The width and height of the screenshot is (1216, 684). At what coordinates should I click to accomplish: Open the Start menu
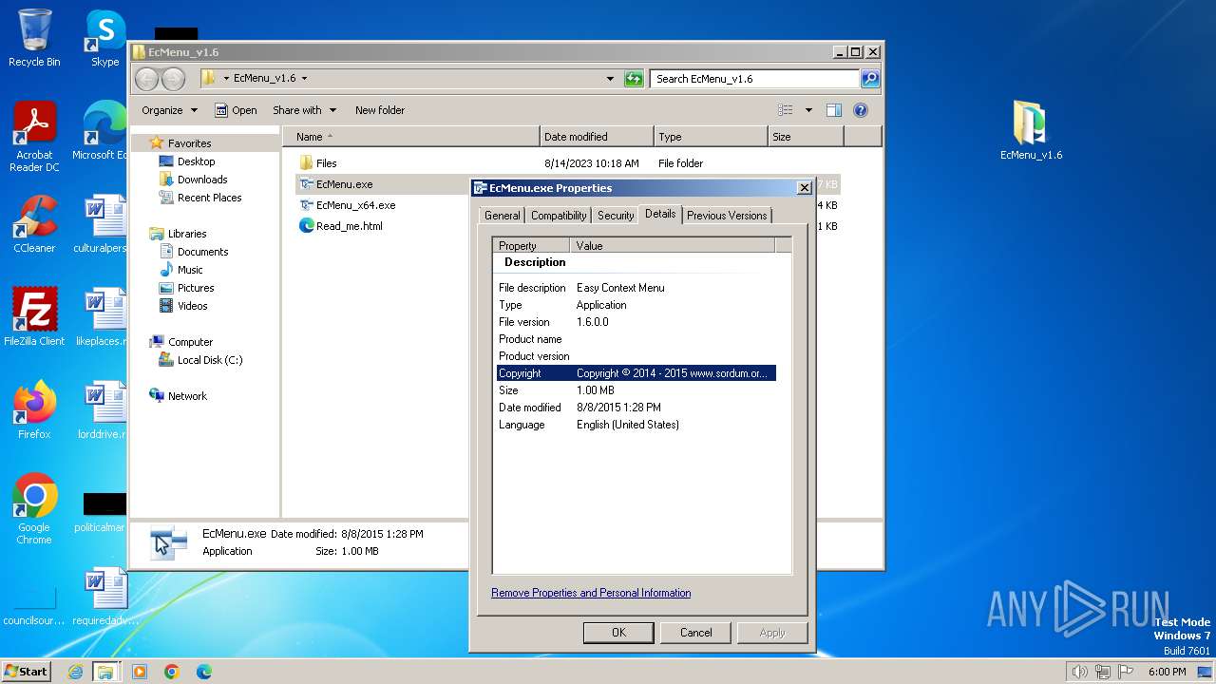click(27, 672)
